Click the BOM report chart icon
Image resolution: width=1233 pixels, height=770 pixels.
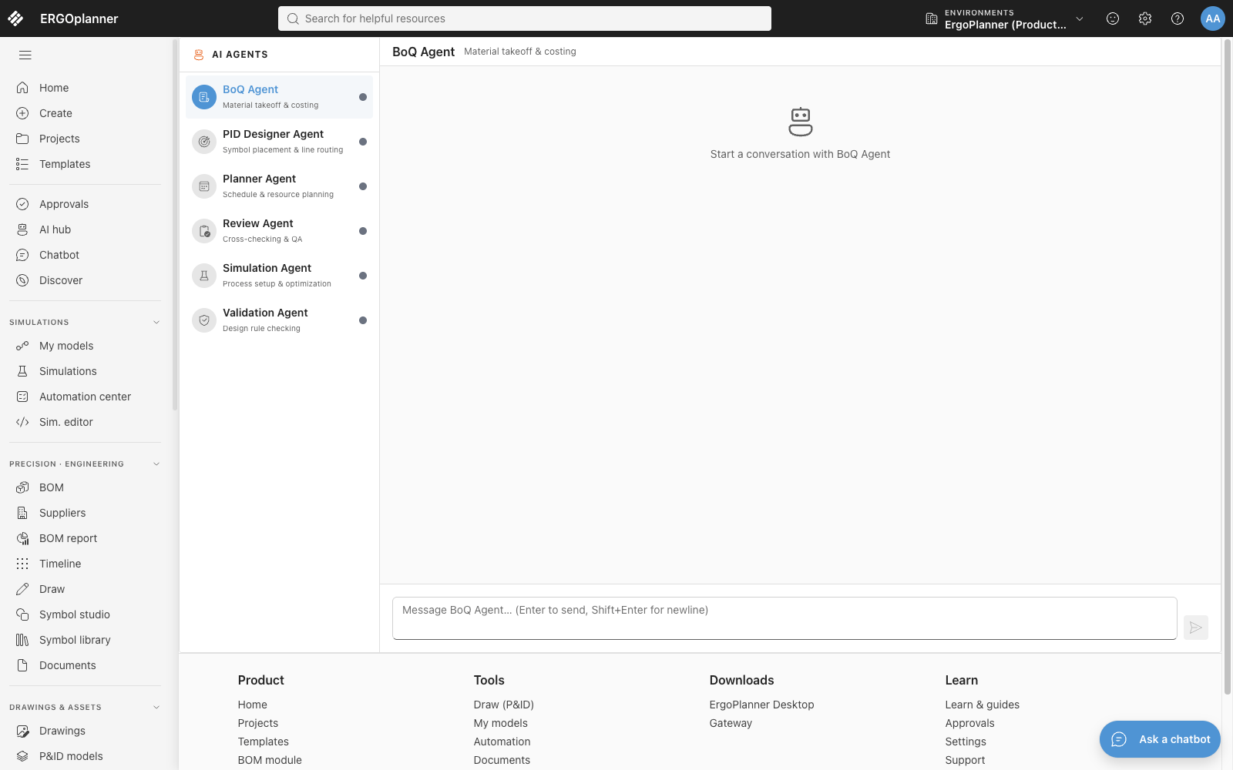click(22, 538)
